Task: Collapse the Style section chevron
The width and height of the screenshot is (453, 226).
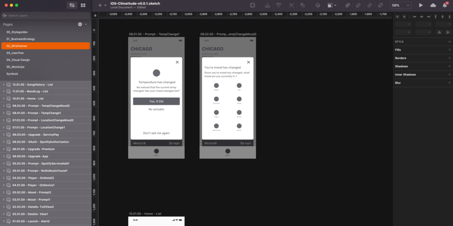Action: coord(449,41)
